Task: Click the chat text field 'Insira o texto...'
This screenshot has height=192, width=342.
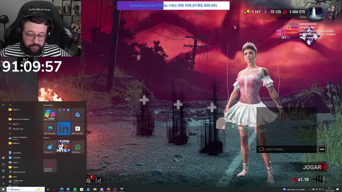Action: (x=287, y=149)
